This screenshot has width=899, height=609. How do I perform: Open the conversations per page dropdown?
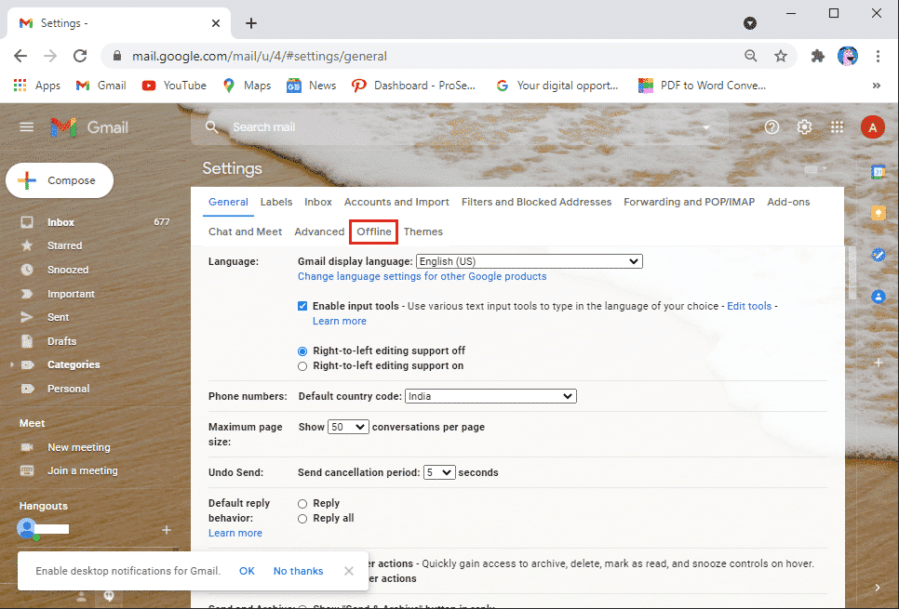[348, 426]
